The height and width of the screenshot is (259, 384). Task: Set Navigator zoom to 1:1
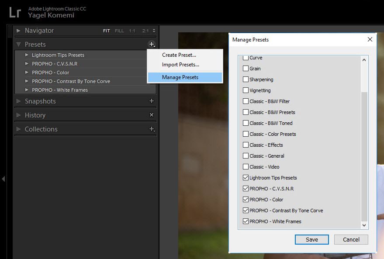coord(132,31)
